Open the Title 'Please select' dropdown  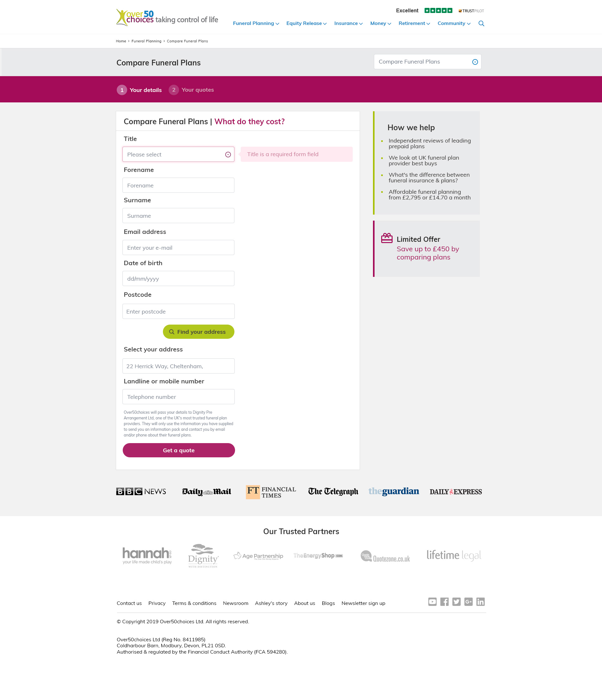point(178,154)
